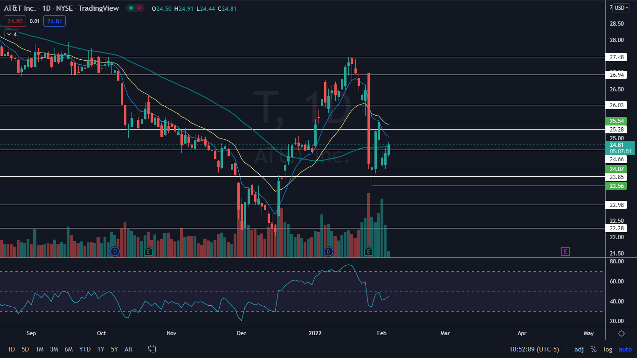Image resolution: width=637 pixels, height=358 pixels.
Task: Toggle auto scale mode
Action: pyautogui.click(x=625, y=349)
